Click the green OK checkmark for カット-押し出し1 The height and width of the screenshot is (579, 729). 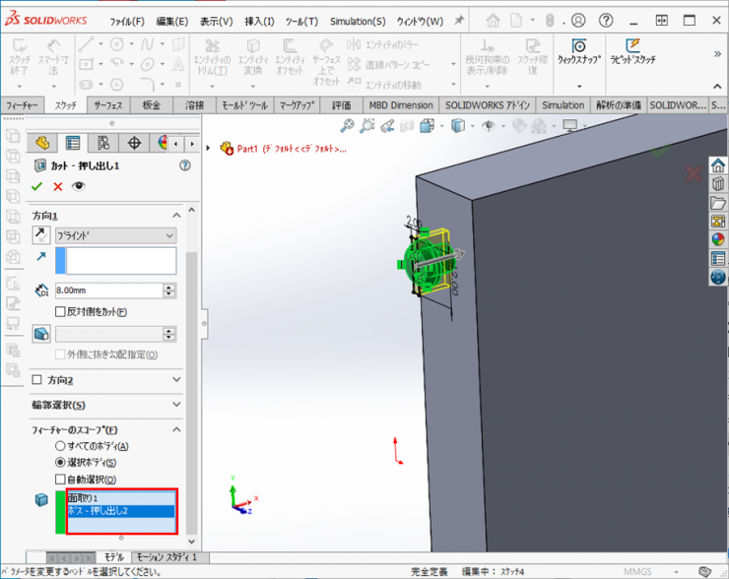[x=37, y=186]
